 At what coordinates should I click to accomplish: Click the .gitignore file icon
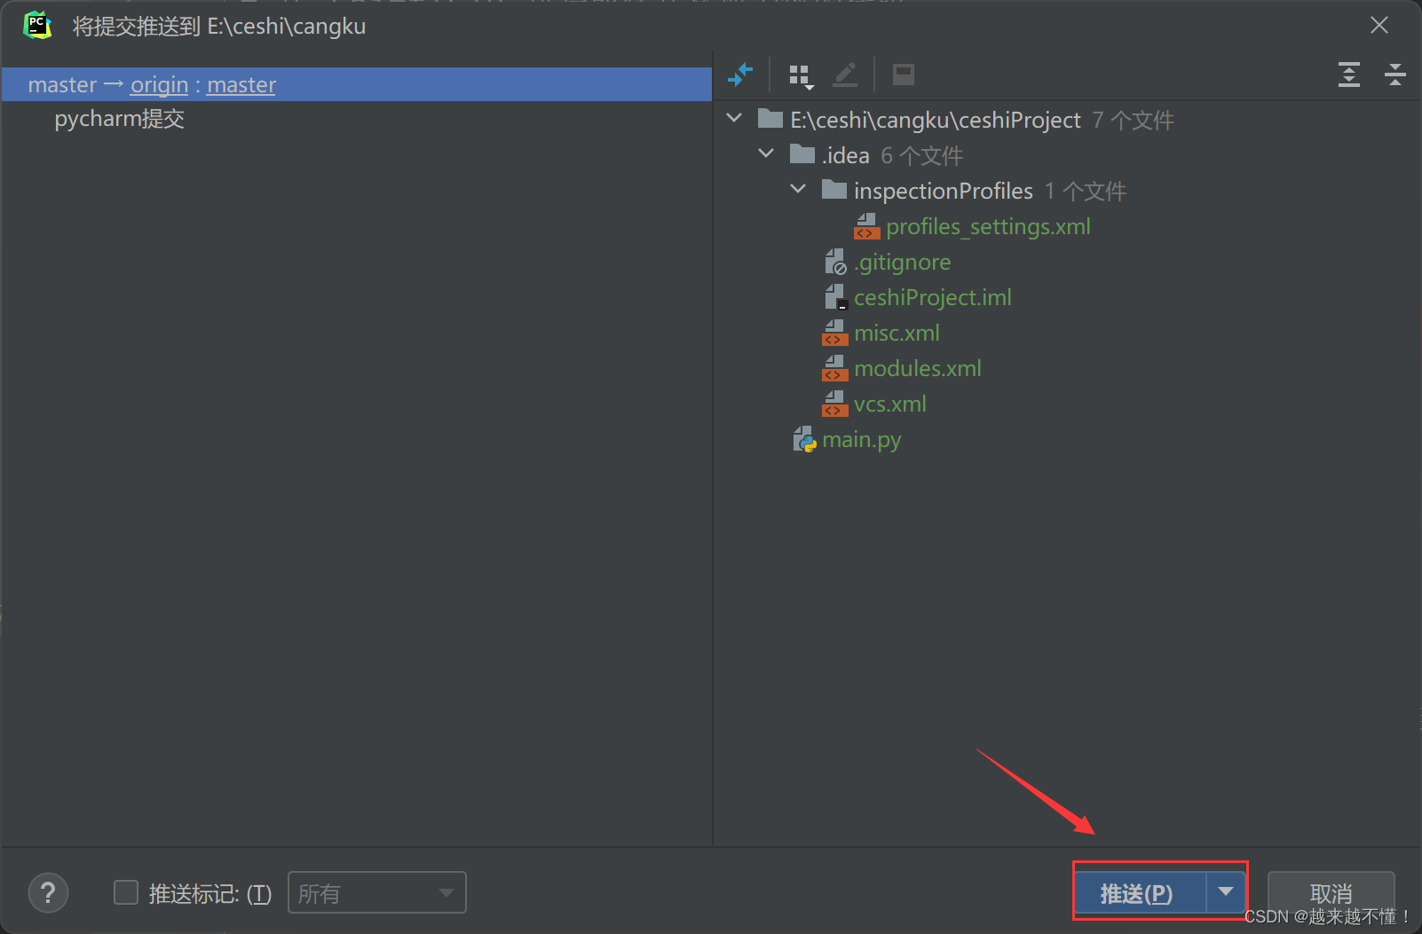tap(835, 263)
